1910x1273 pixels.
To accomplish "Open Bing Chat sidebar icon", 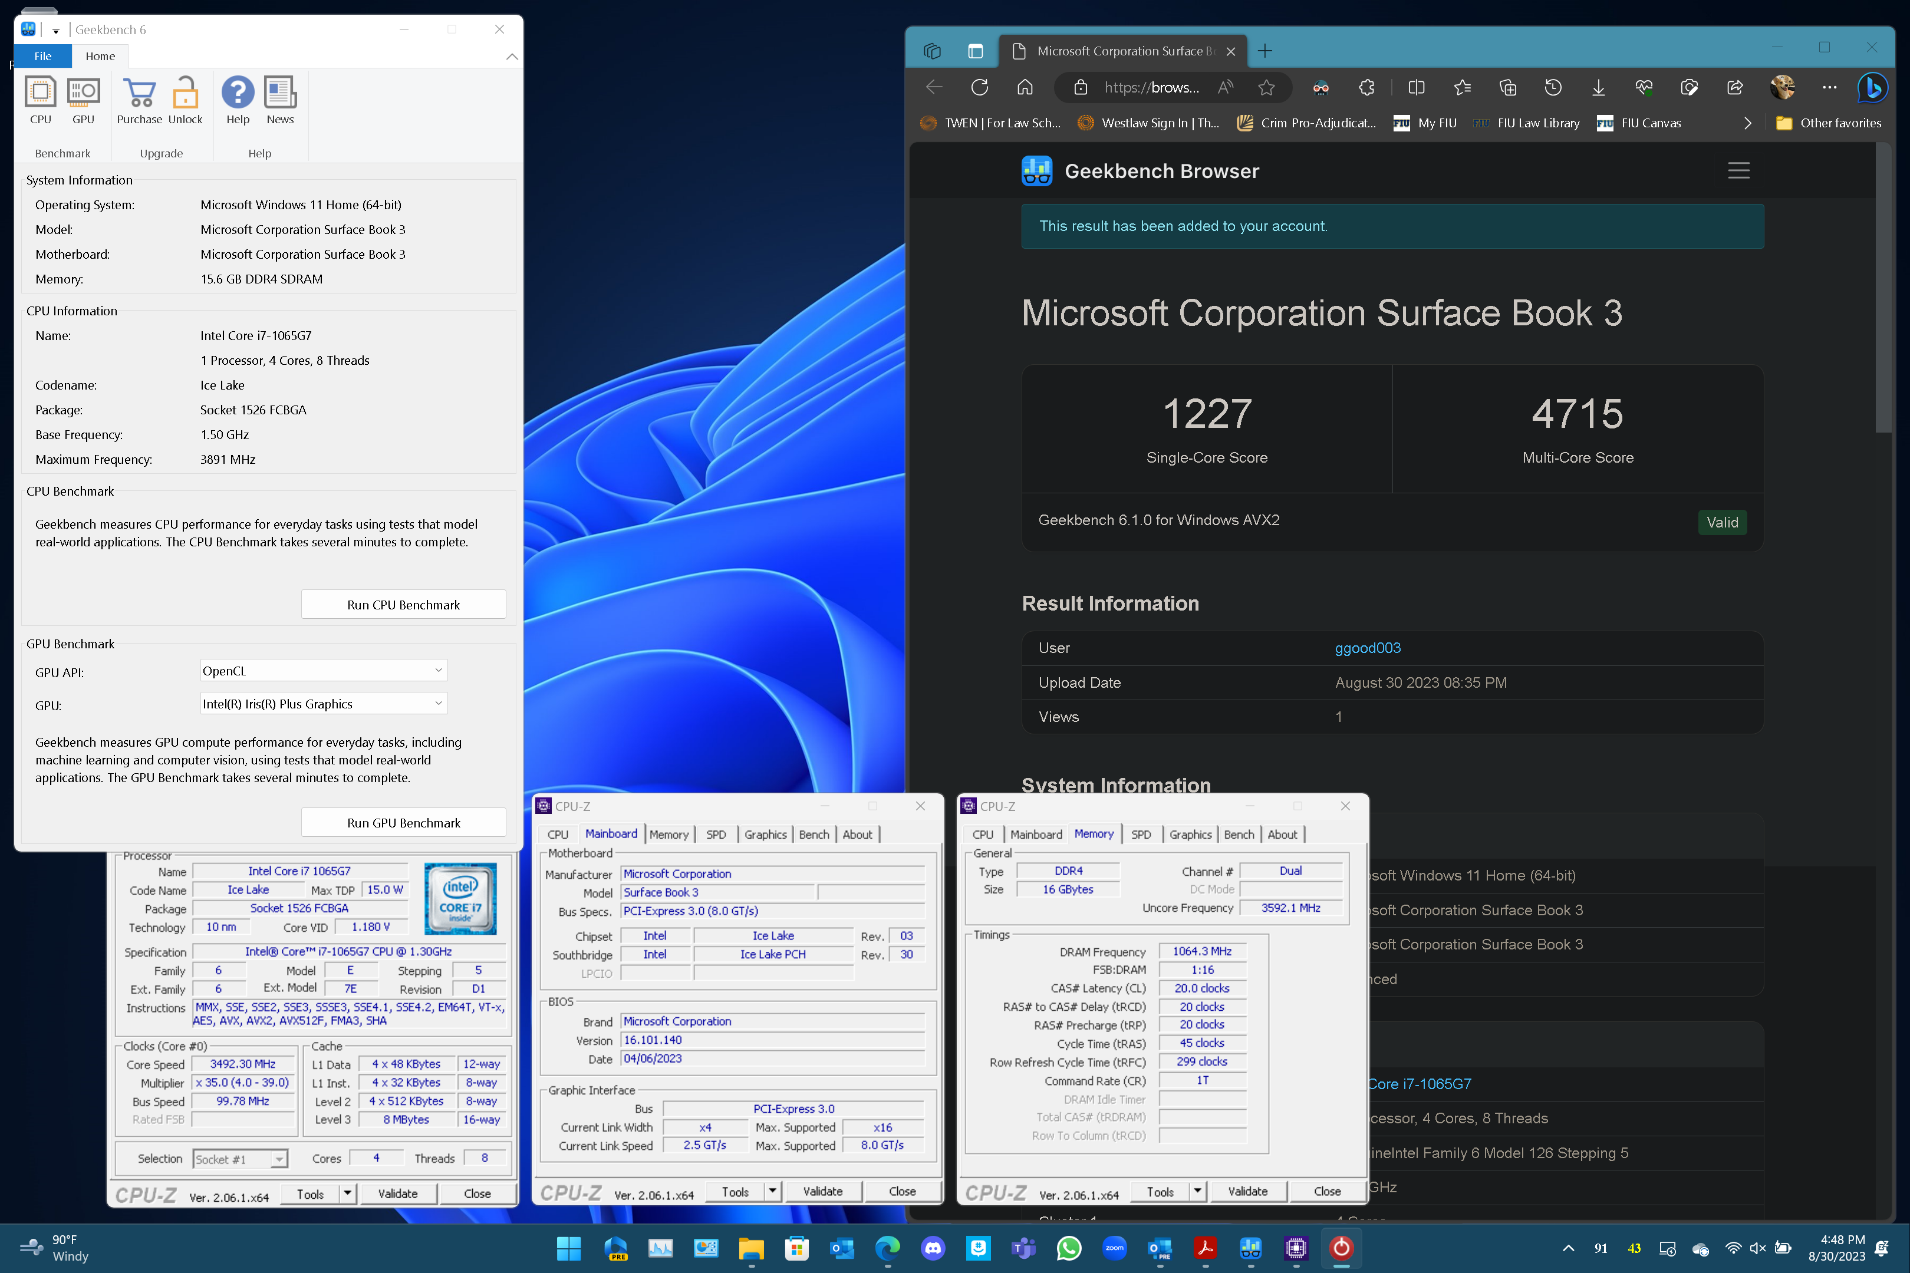I will tap(1873, 88).
